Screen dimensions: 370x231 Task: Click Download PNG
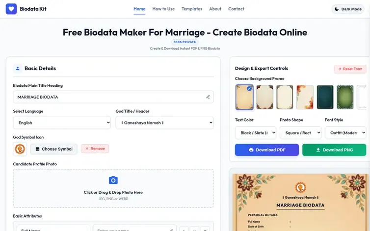click(334, 150)
